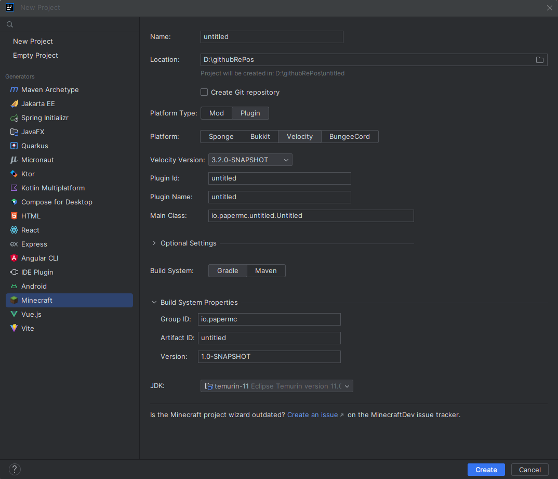This screenshot has width=558, height=479.
Task: Open help with the question mark icon
Action: (x=15, y=469)
